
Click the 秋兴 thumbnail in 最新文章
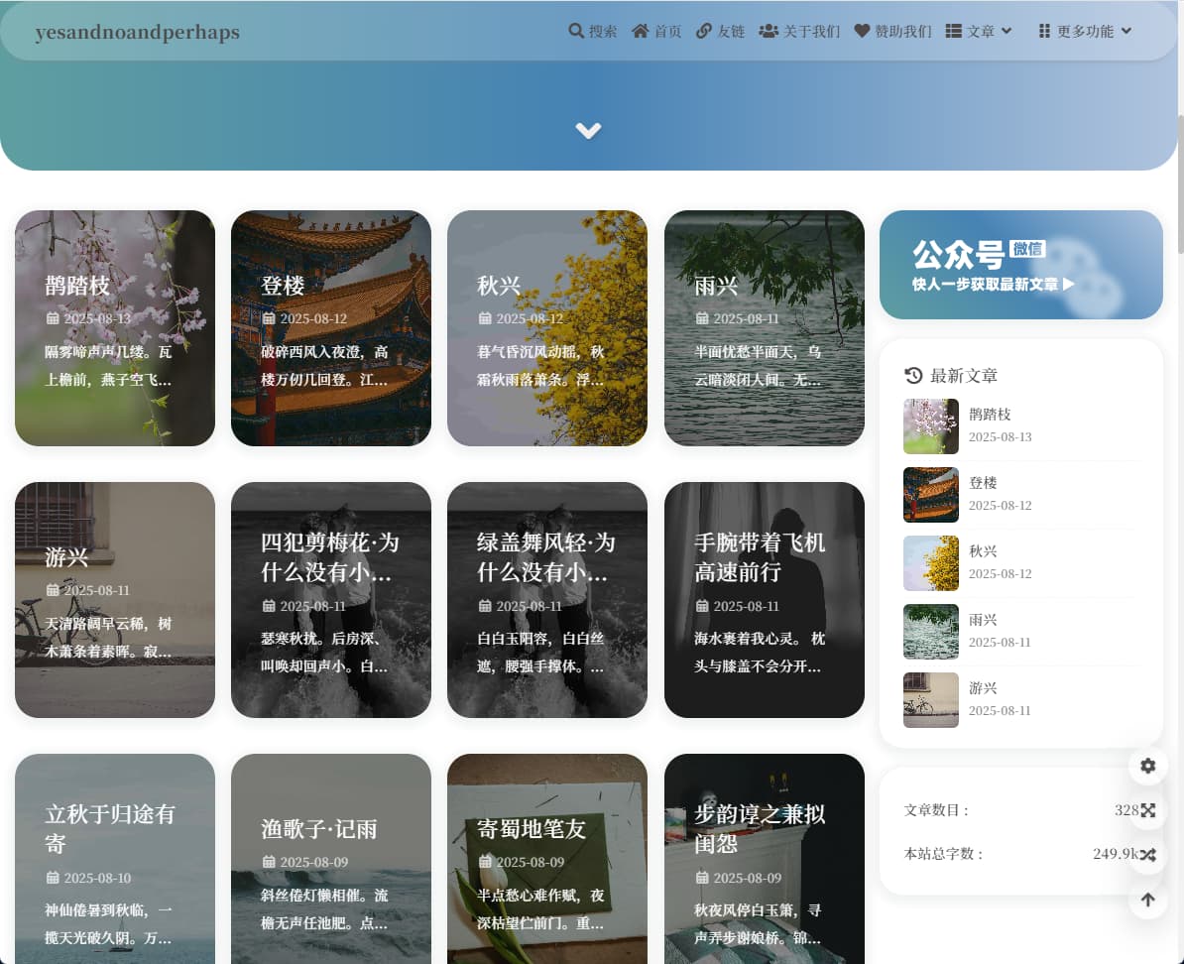click(x=930, y=563)
